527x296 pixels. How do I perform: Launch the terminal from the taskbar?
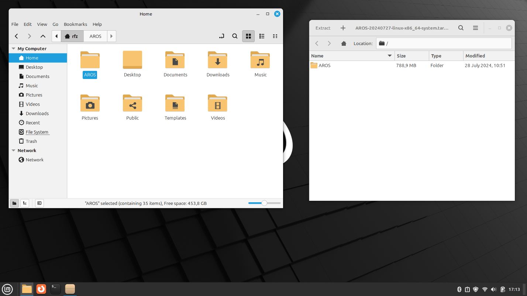pos(56,289)
